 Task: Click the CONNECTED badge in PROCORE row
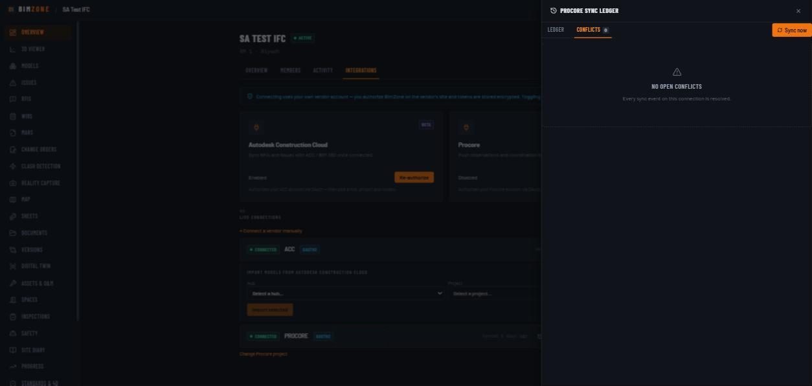point(263,337)
